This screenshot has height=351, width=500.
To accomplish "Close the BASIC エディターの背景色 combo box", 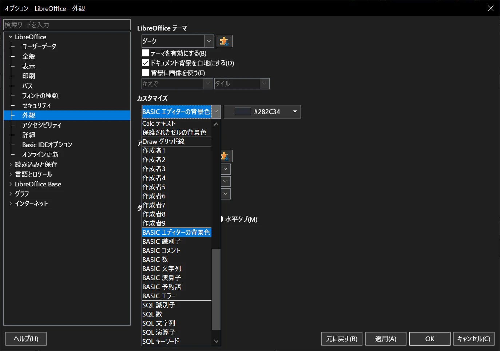I will [216, 112].
